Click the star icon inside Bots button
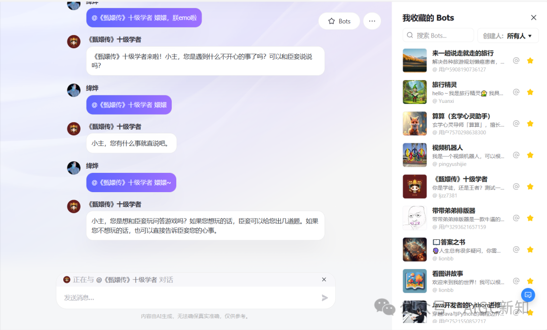This screenshot has height=330, width=547. click(331, 21)
